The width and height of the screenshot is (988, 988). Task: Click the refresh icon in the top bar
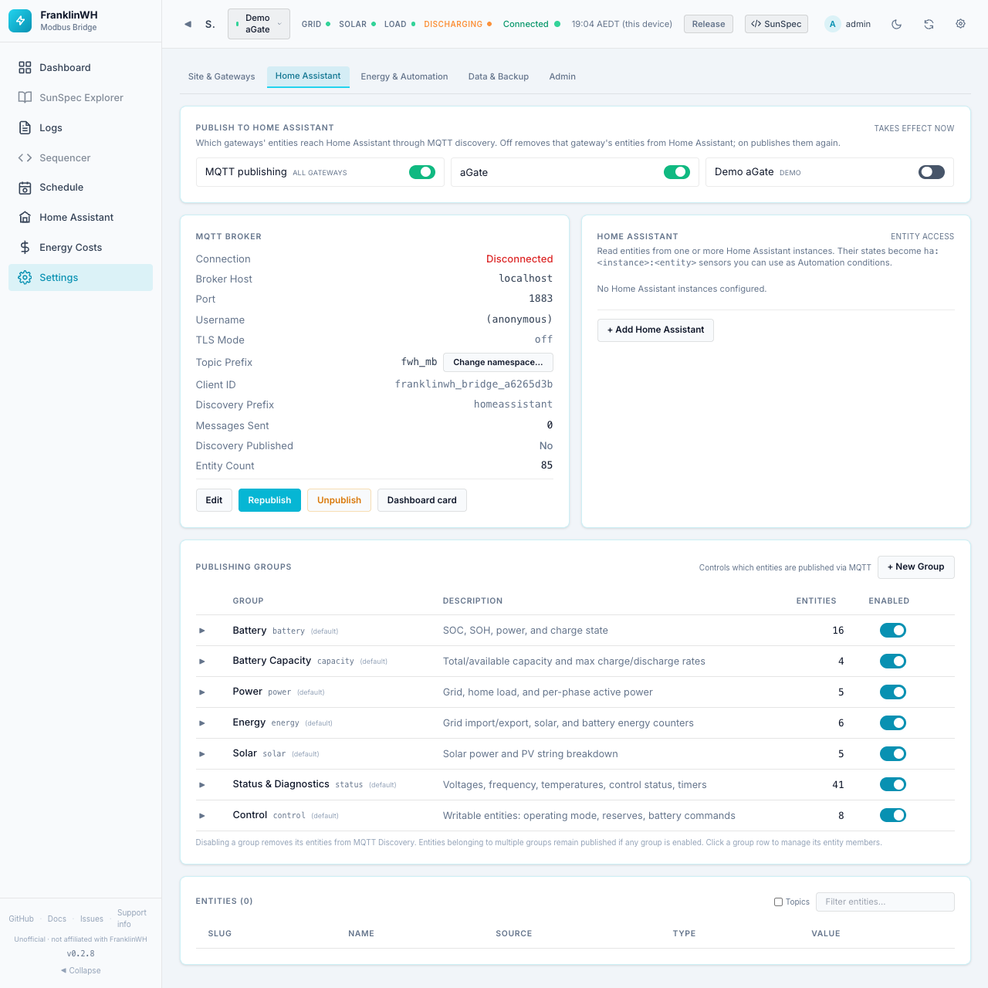pyautogui.click(x=929, y=24)
